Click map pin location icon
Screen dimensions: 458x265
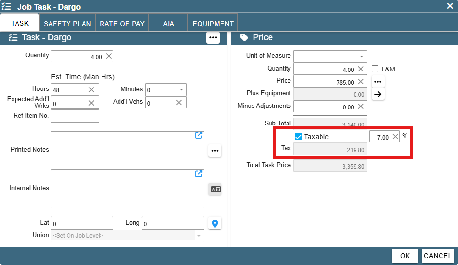[215, 224]
